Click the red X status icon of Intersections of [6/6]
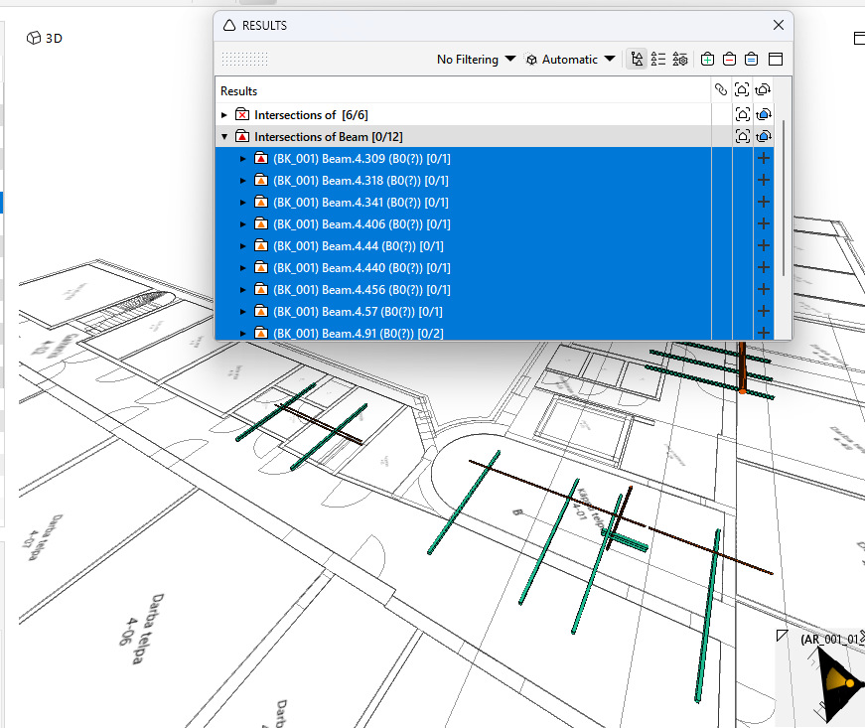The image size is (865, 728). point(242,114)
